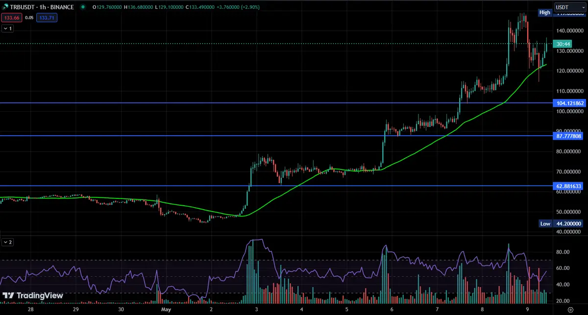This screenshot has width=588, height=315.
Task: Click the Low marker label
Action: tap(545, 223)
